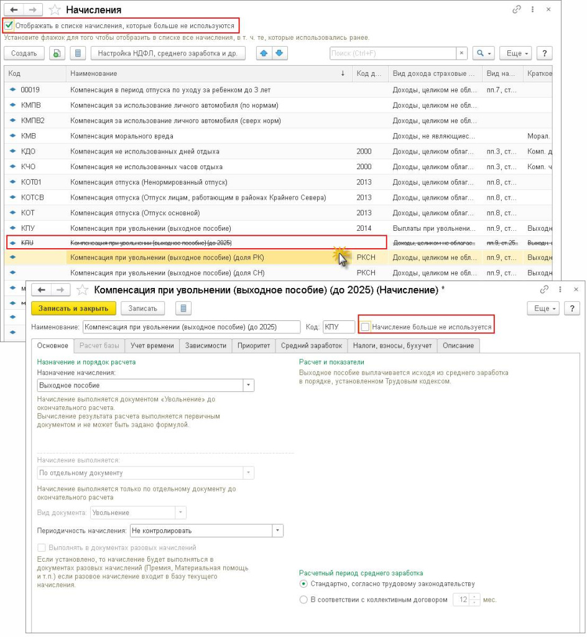The width and height of the screenshot is (587, 637).
Task: Select В соответствии с коллективным договором radio
Action: coord(303,600)
